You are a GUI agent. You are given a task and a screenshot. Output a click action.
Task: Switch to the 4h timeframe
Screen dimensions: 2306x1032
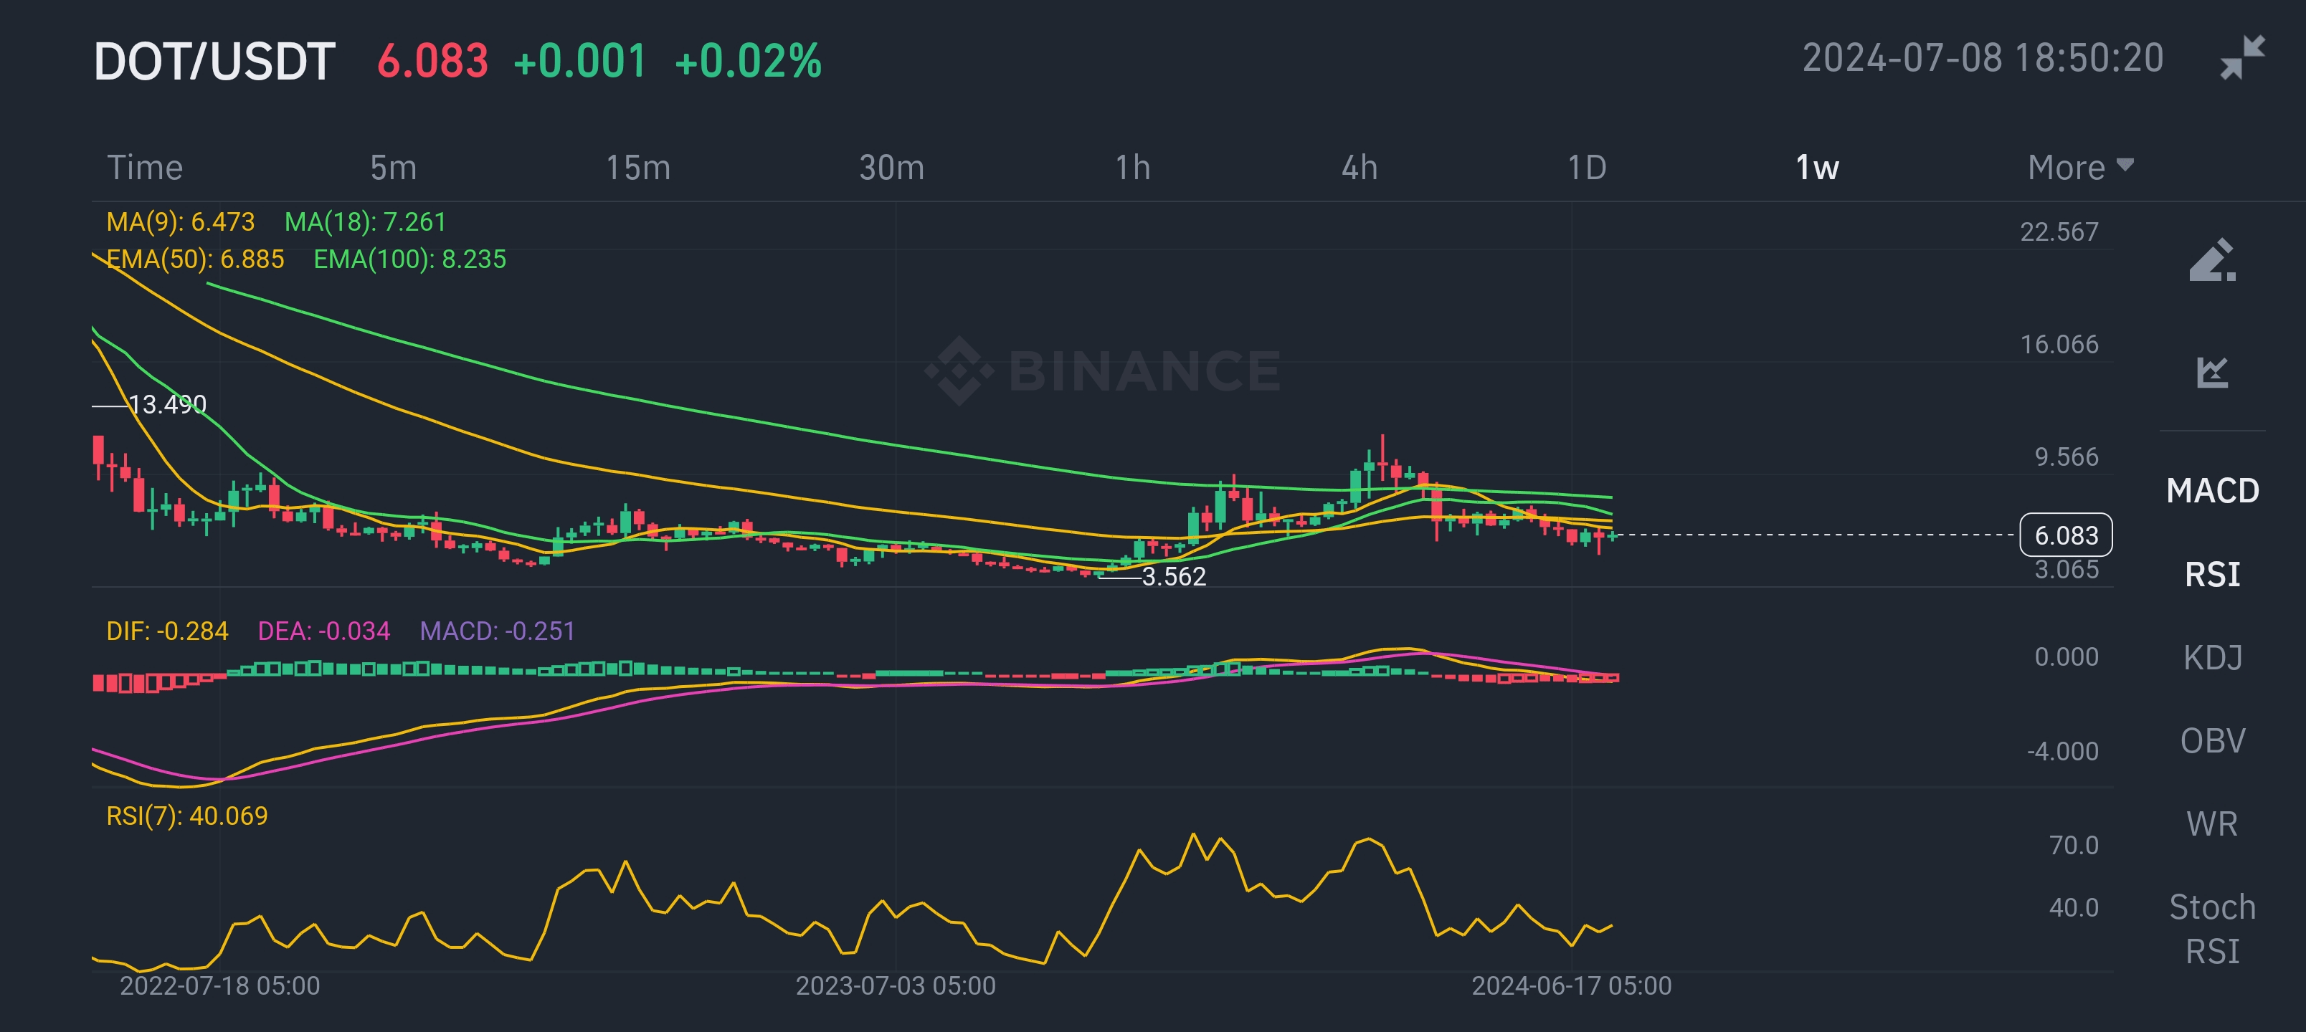[1359, 168]
